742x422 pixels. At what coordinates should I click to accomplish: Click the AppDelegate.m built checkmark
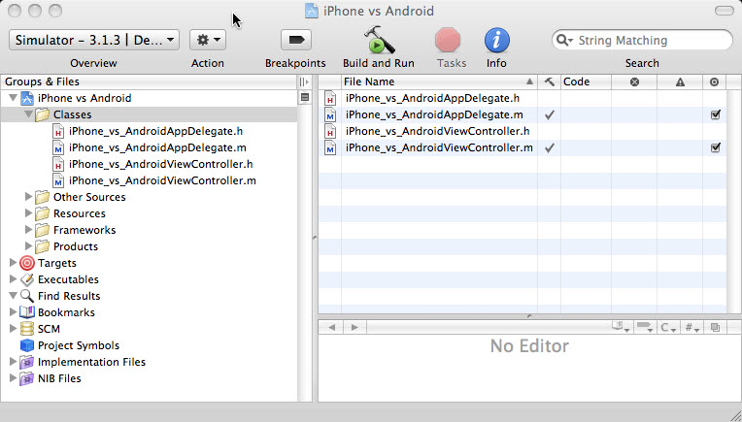[550, 114]
